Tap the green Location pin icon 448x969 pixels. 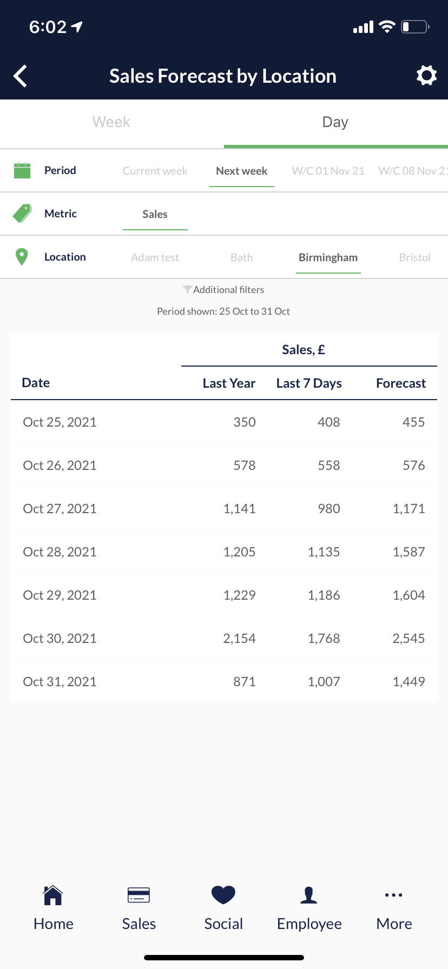22,257
